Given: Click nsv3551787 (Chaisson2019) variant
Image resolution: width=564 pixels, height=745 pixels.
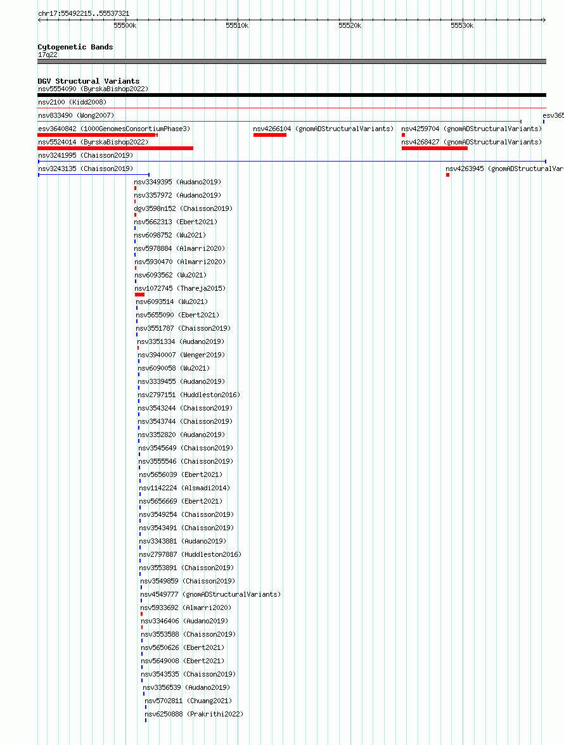Looking at the screenshot, I should (183, 328).
